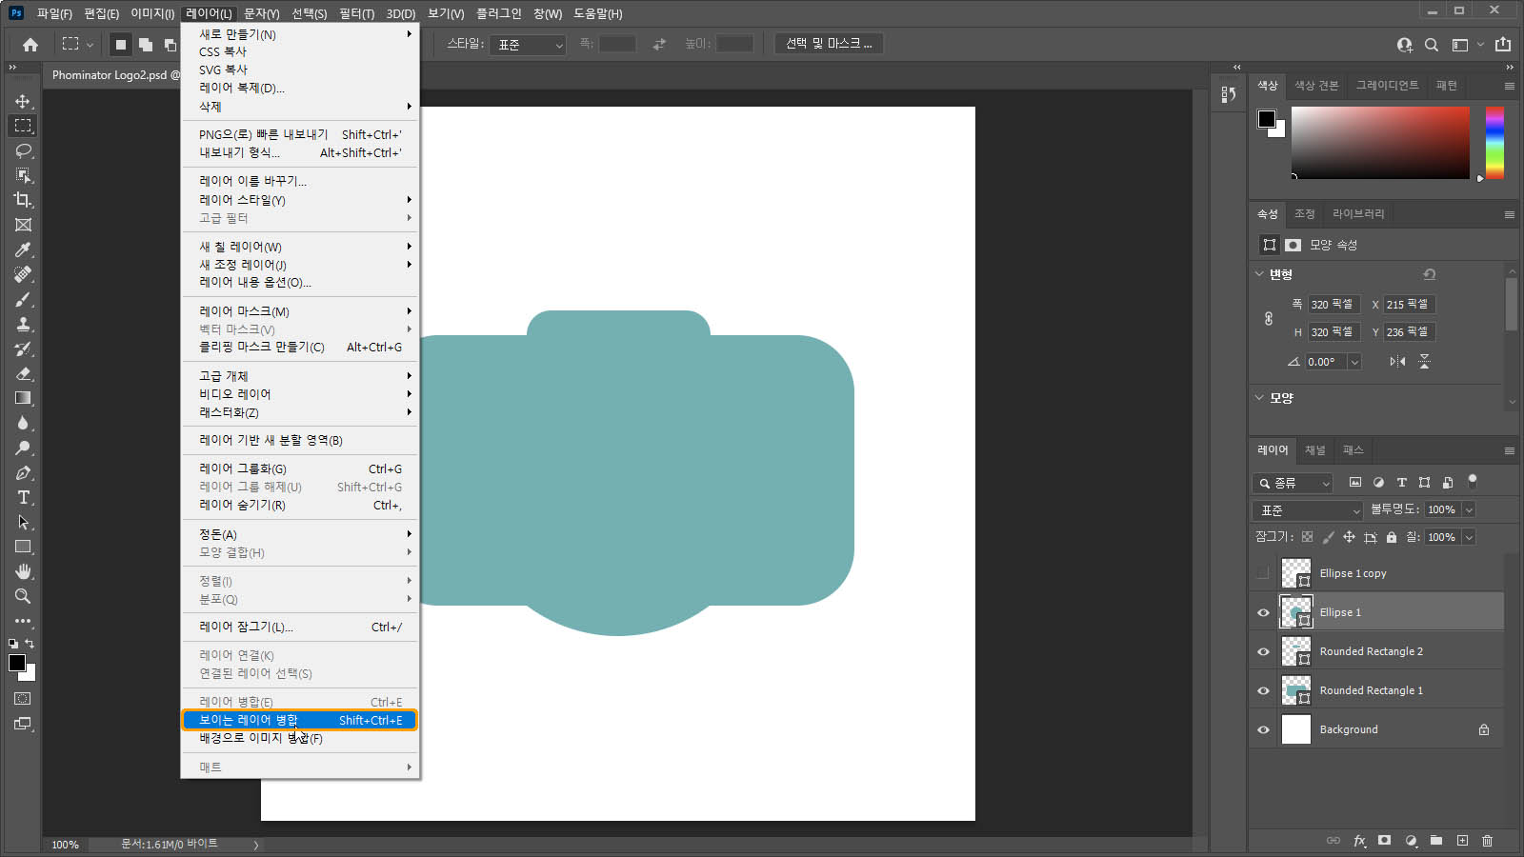Toggle link width and height chain
The height and width of the screenshot is (857, 1524).
click(x=1269, y=319)
